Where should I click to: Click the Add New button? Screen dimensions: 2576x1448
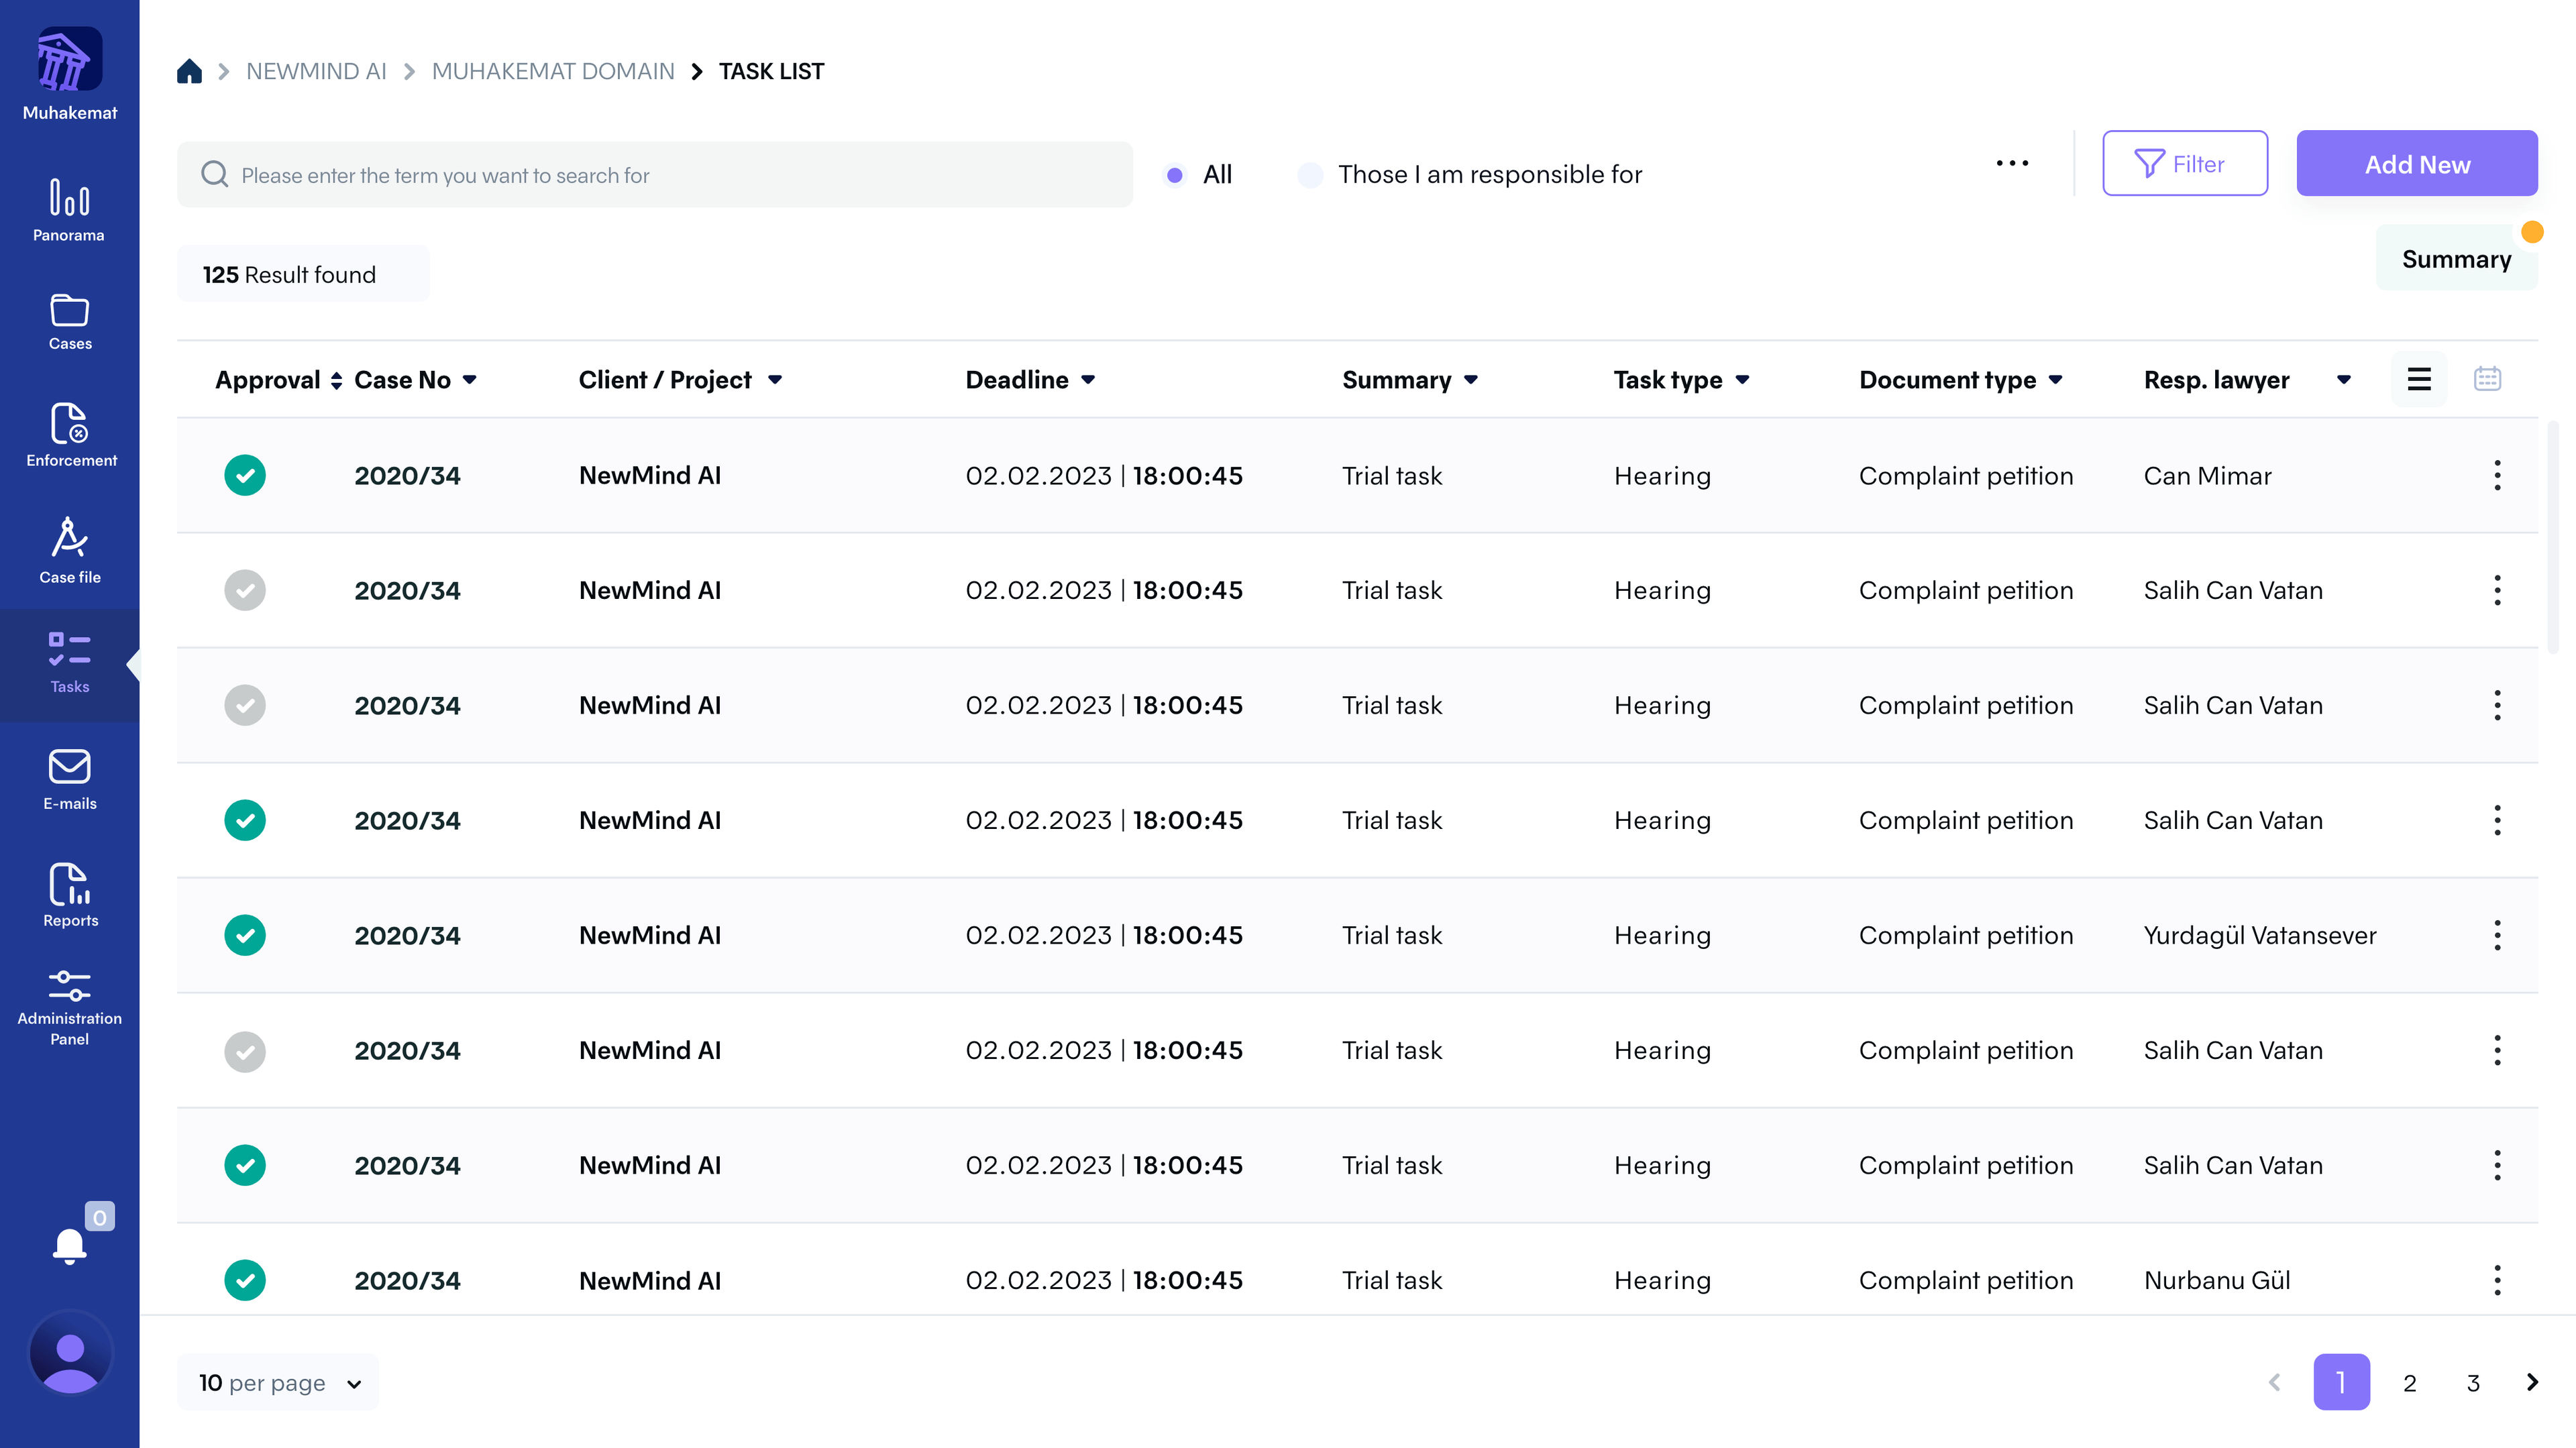[2416, 164]
